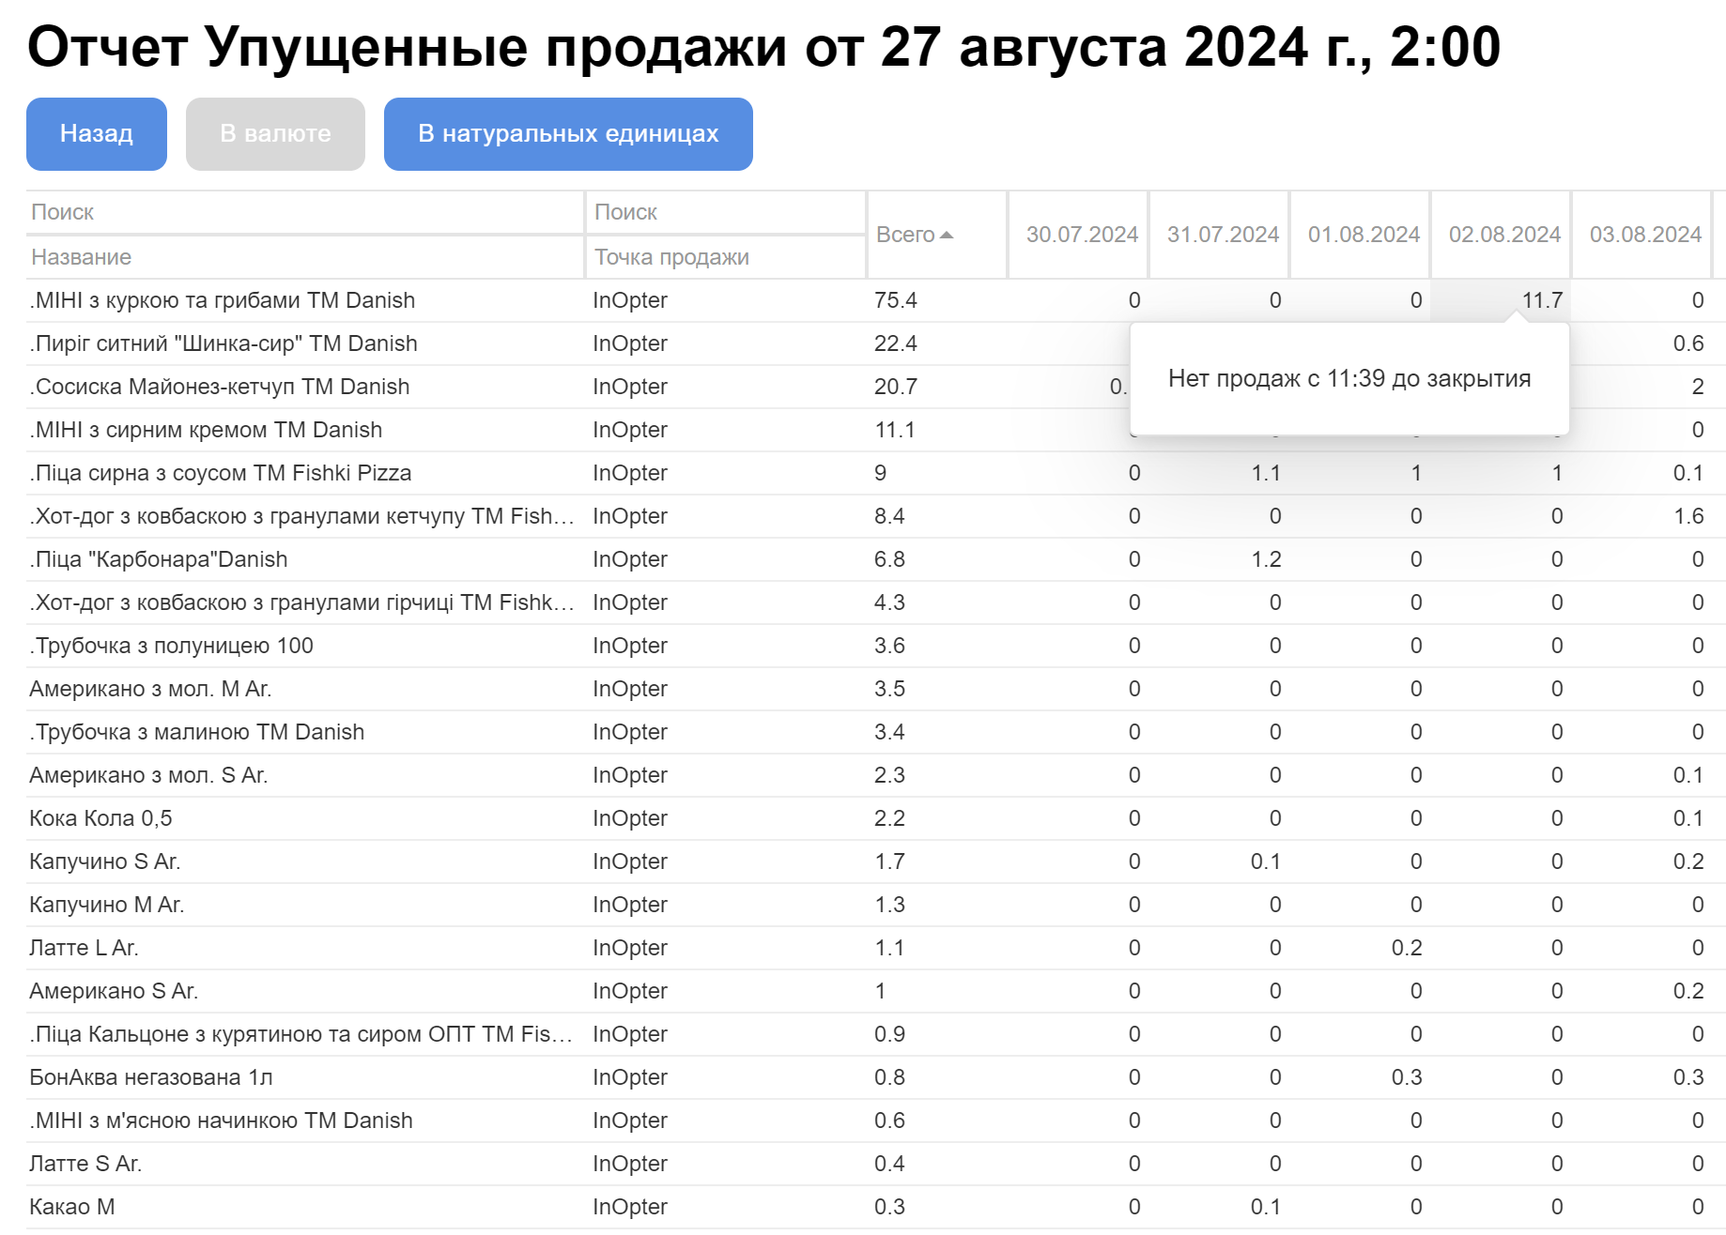The height and width of the screenshot is (1235, 1726).
Task: Select row .Трубочка з полуницею 100
Action: [875, 646]
